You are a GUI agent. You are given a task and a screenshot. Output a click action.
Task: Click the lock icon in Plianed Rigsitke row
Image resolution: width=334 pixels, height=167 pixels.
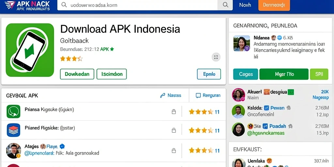click(x=174, y=130)
